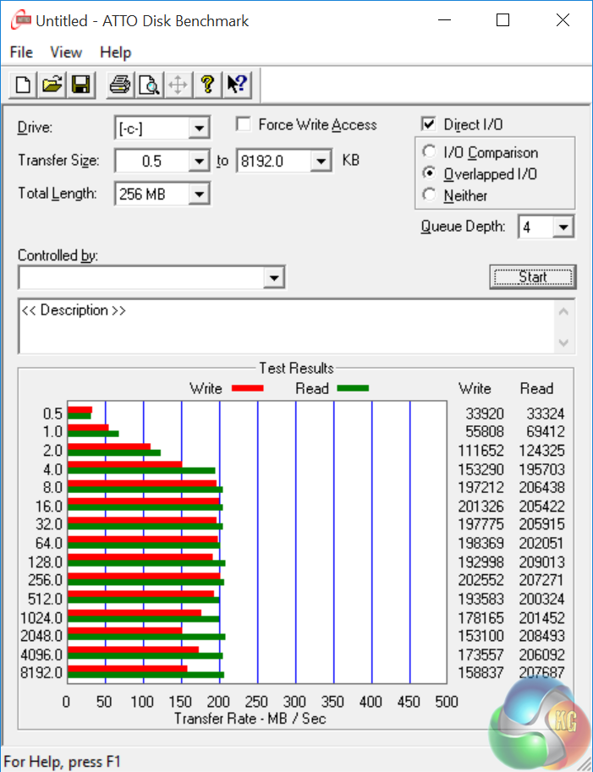Click the yellow question mark About icon
The image size is (593, 772).
(x=207, y=85)
